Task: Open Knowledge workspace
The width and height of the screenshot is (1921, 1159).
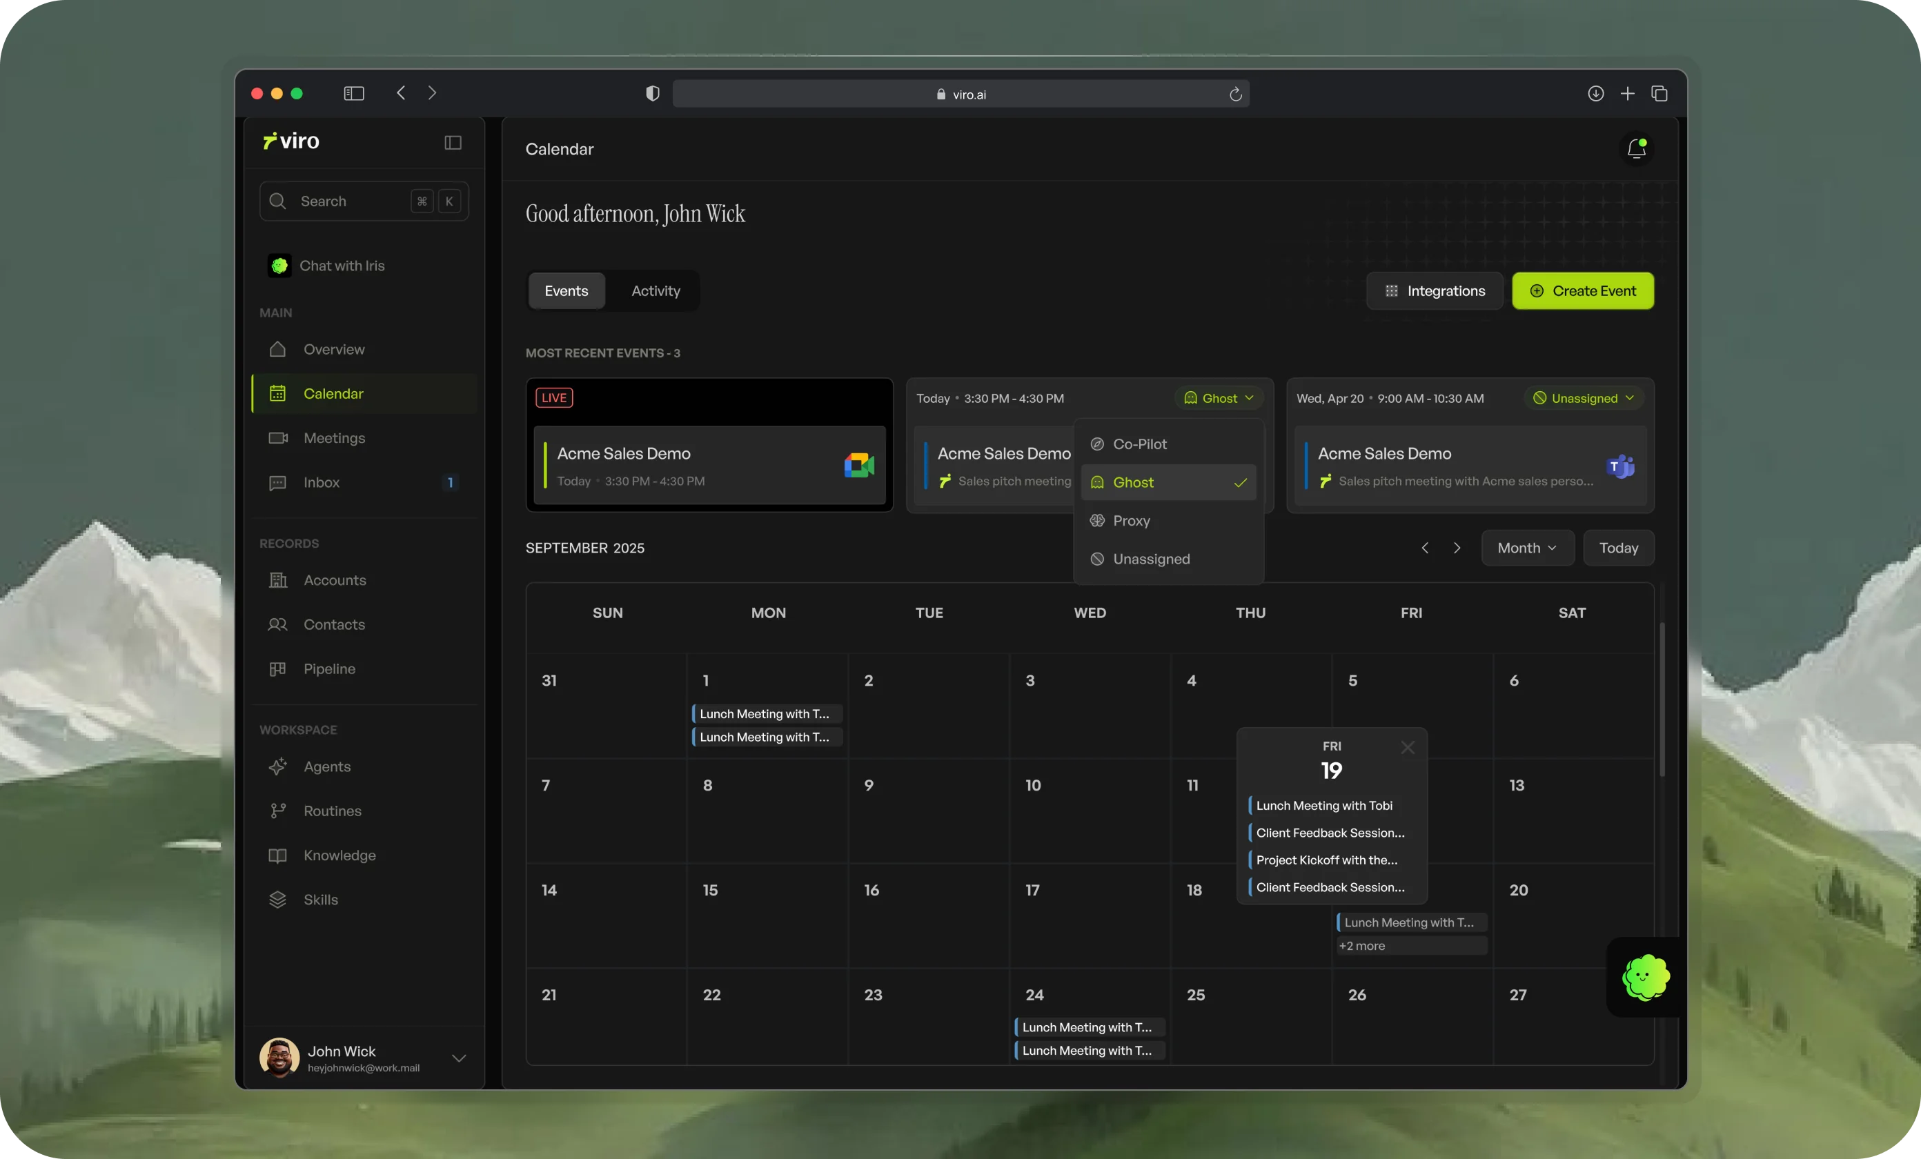Action: click(364, 855)
